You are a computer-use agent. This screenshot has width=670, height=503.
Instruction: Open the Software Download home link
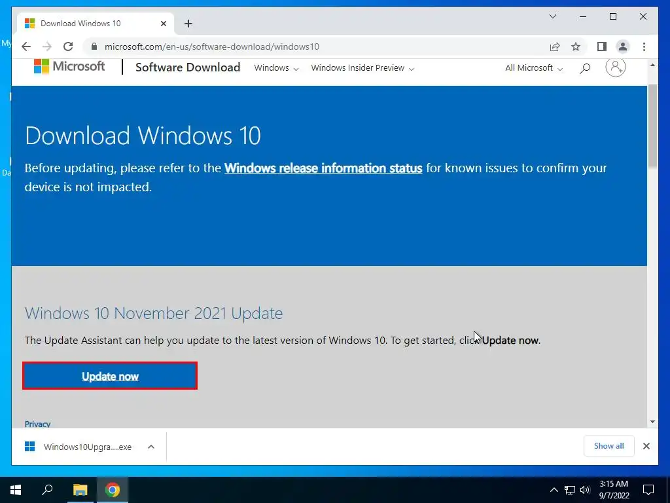click(x=188, y=67)
